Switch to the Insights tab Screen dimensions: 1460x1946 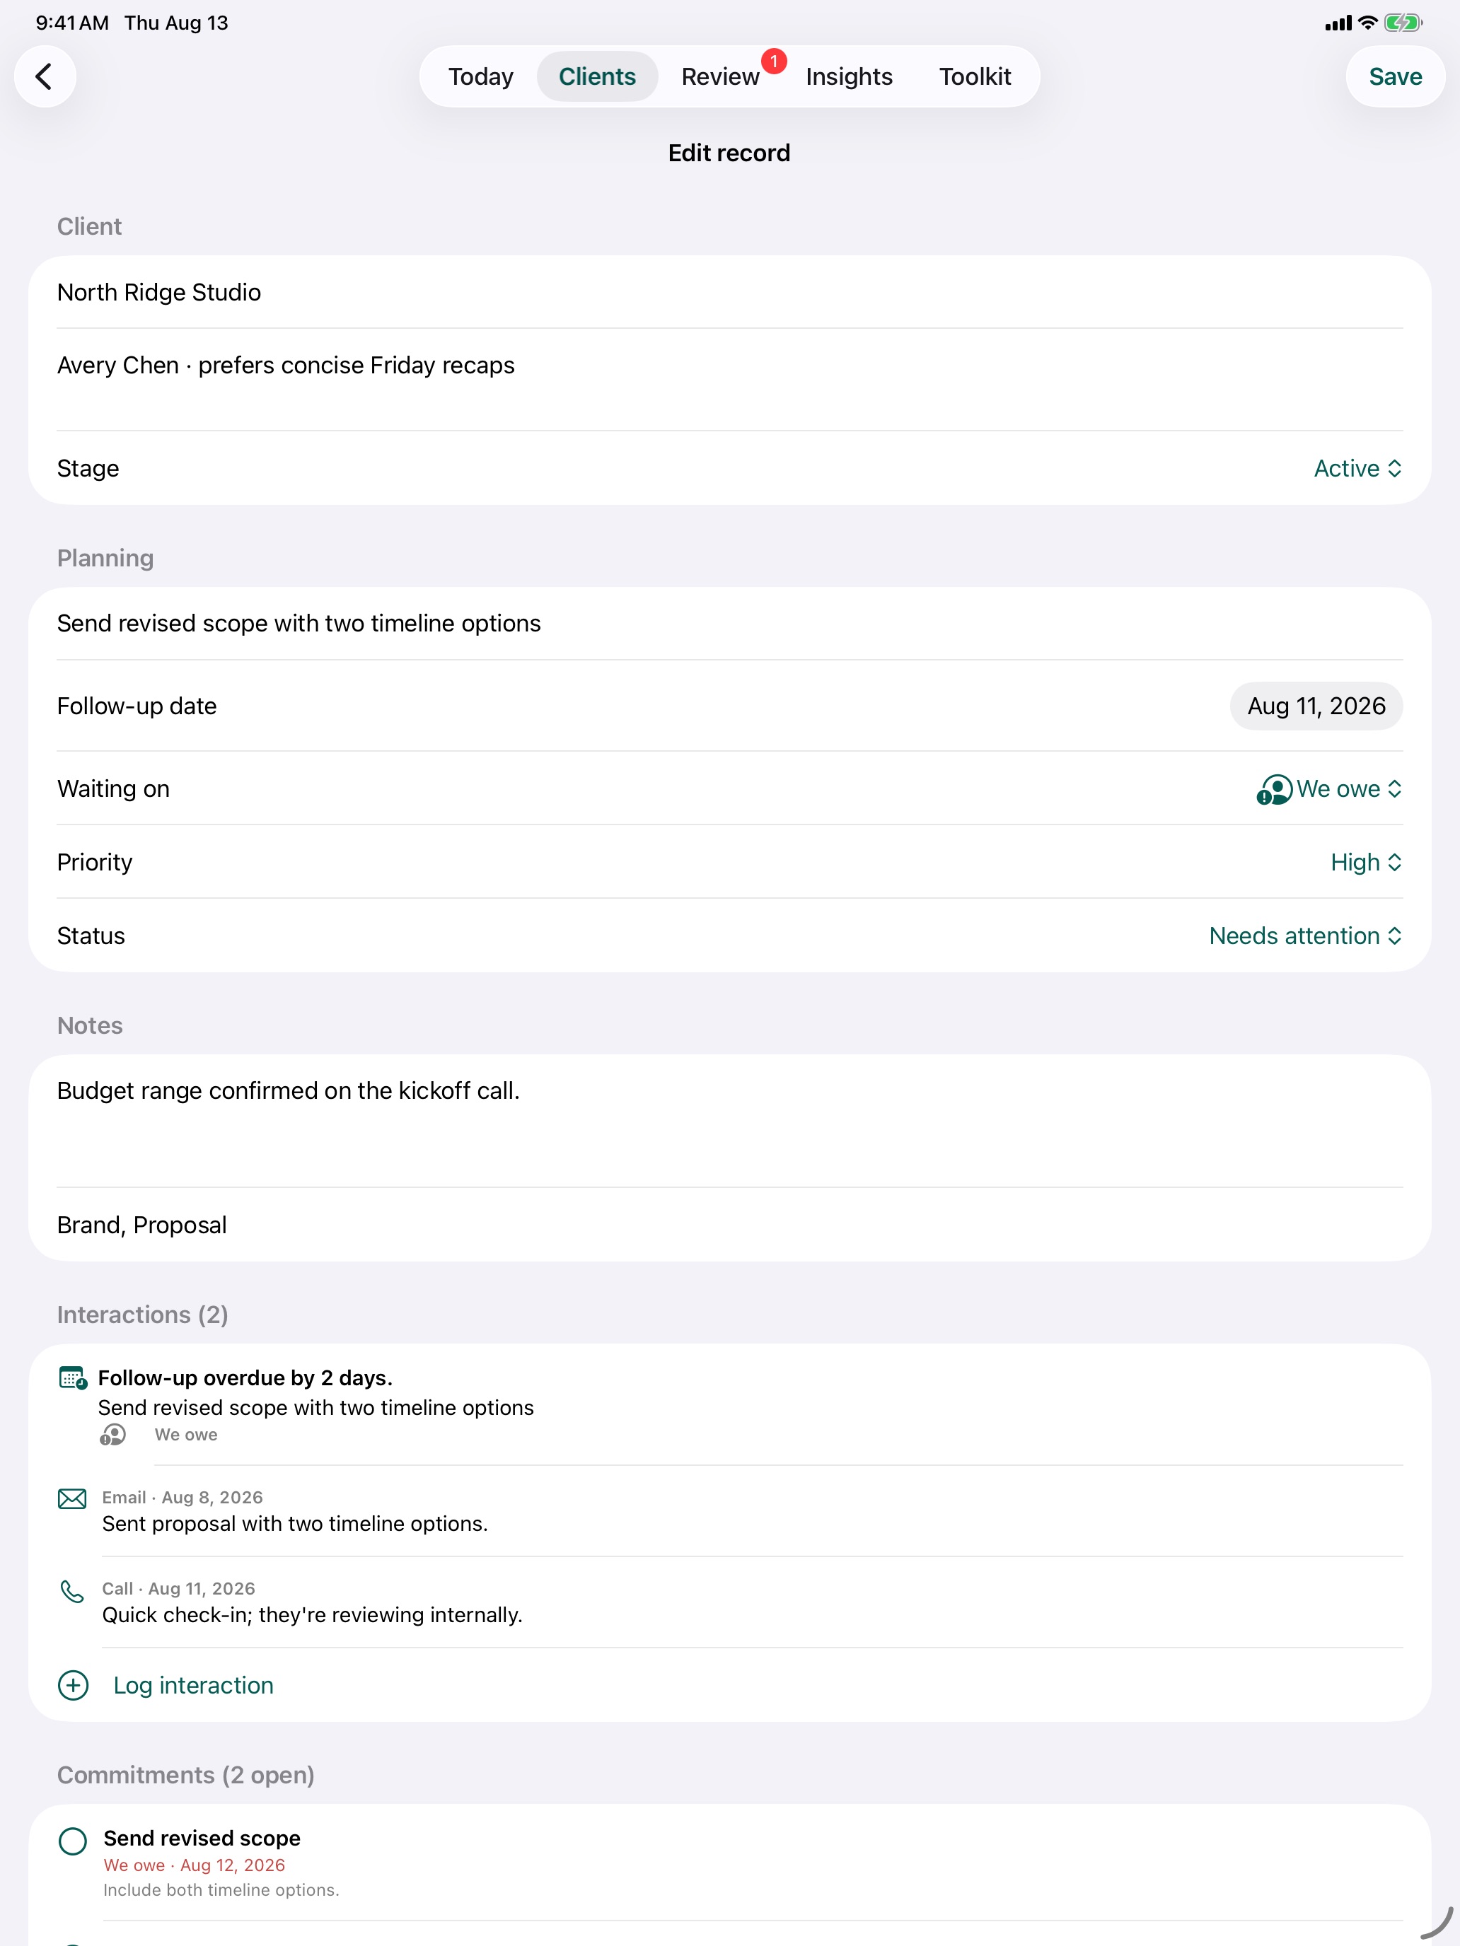[850, 76]
